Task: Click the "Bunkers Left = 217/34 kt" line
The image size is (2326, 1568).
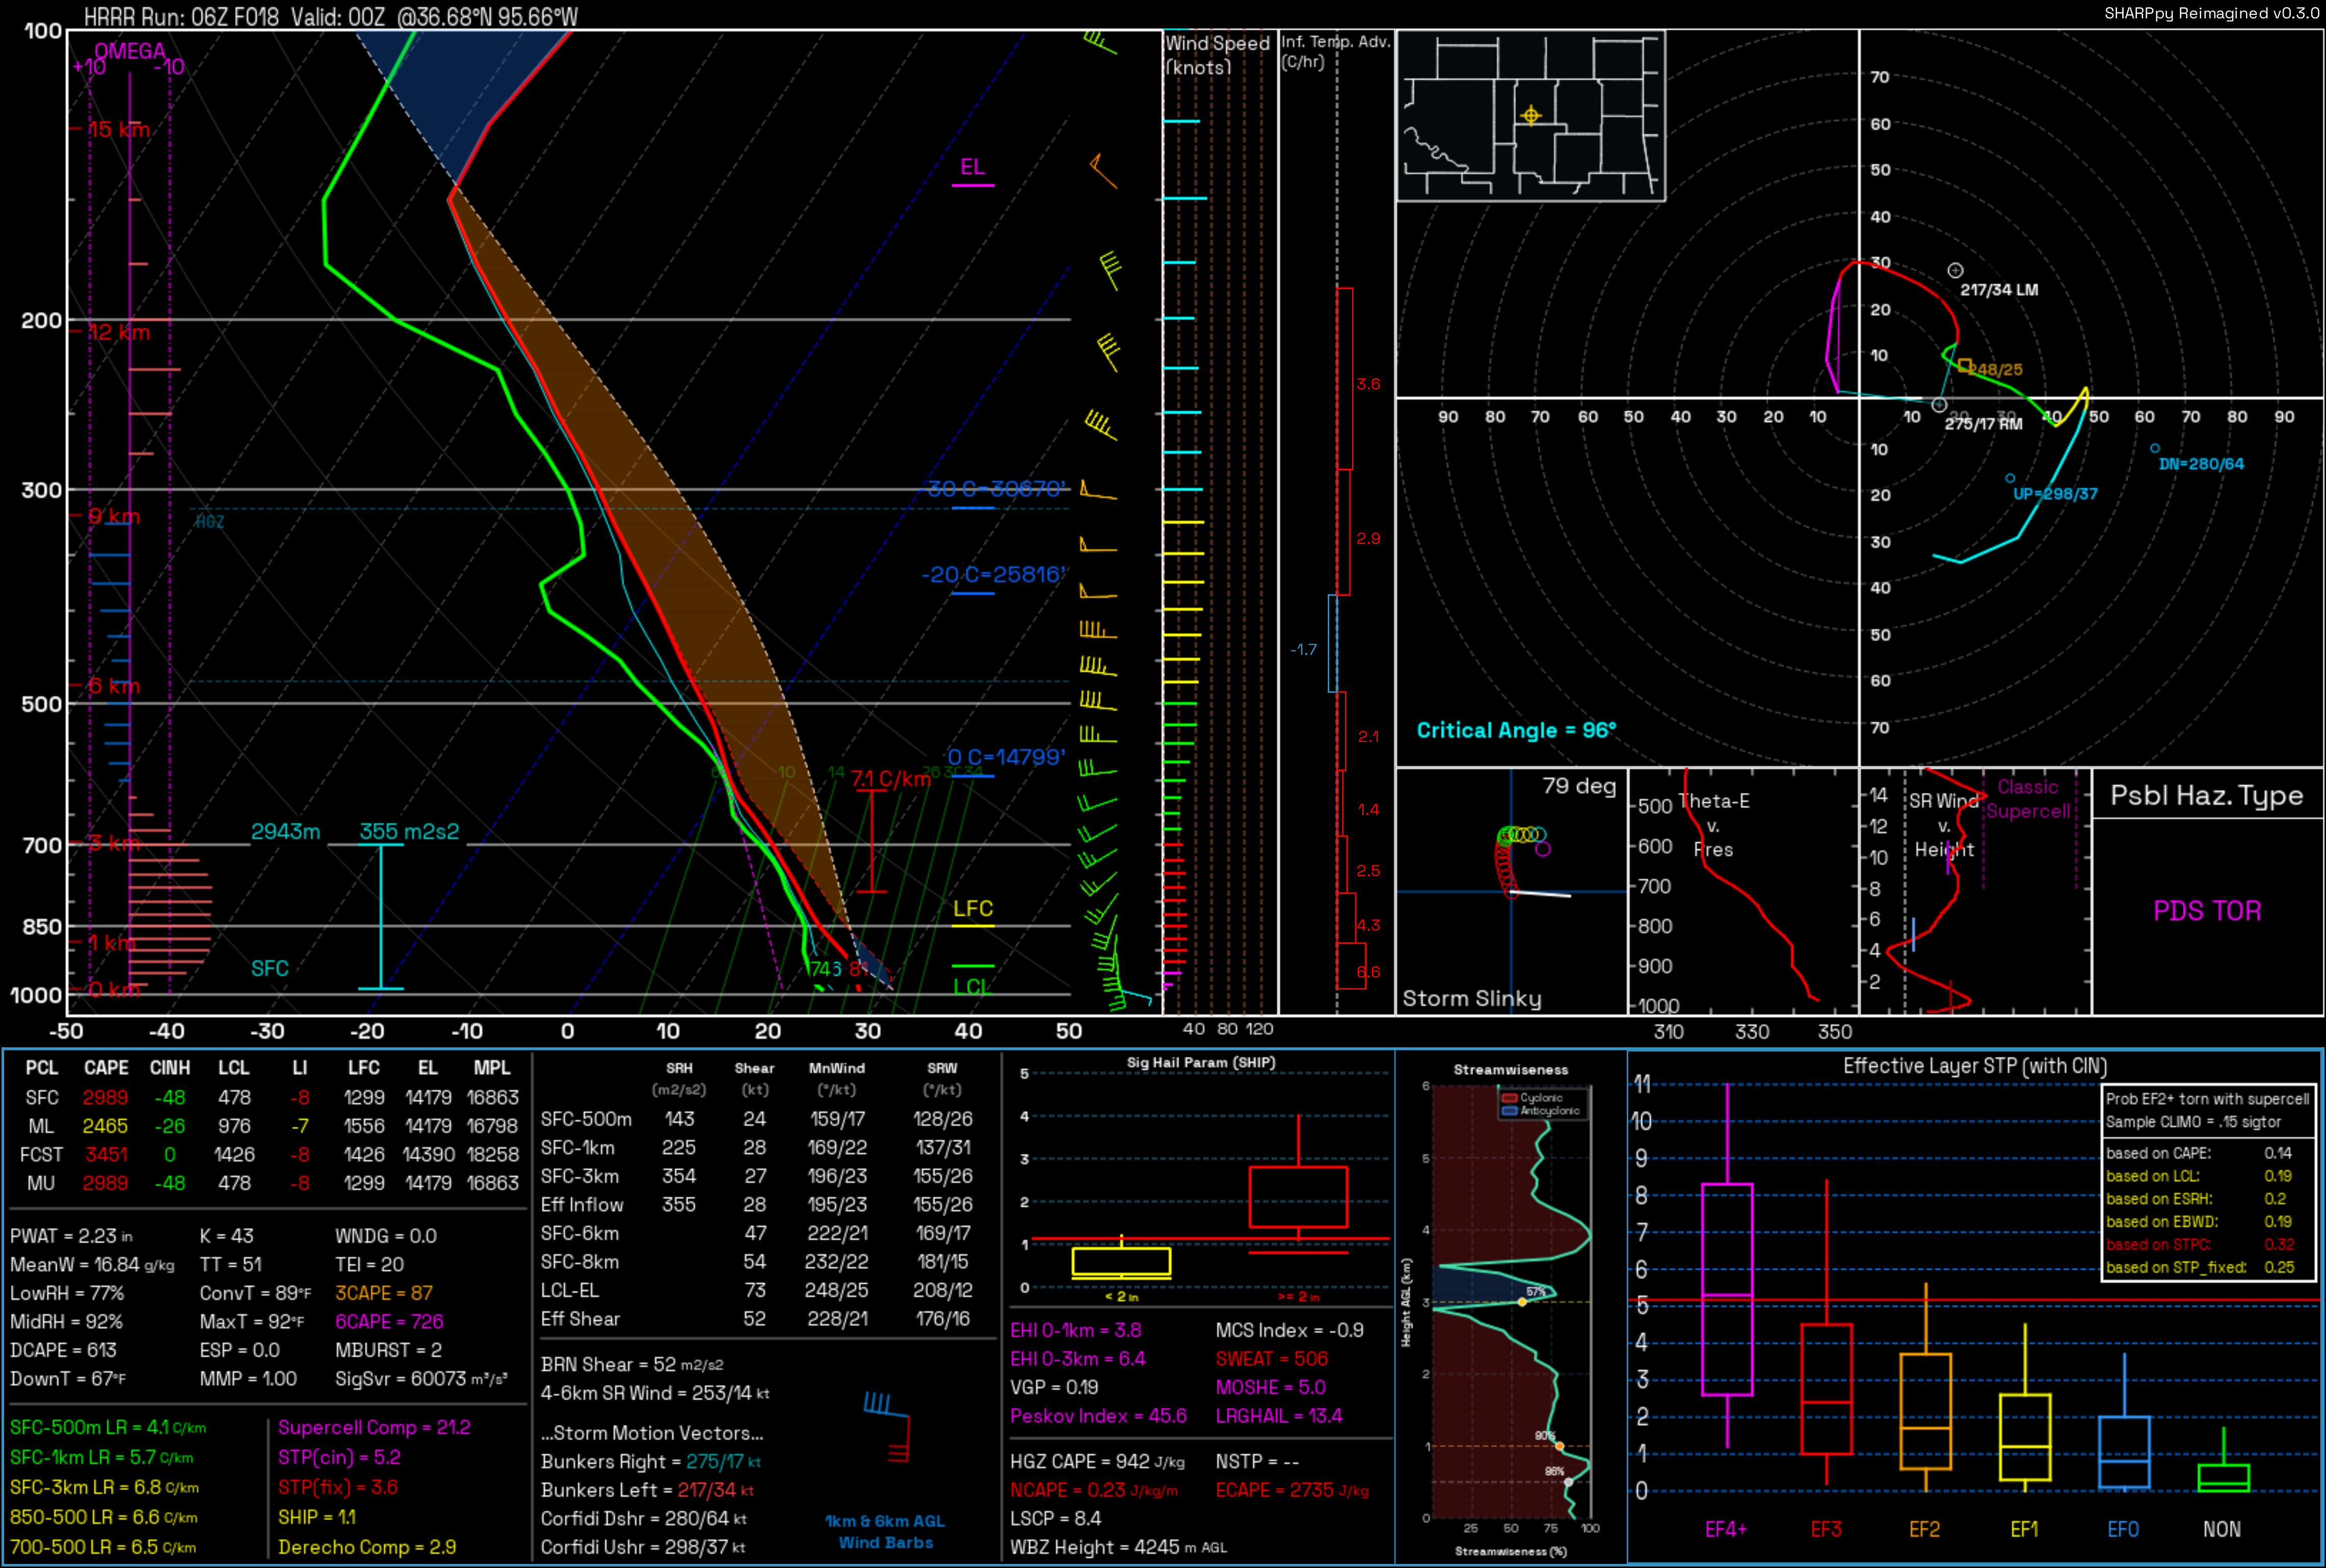Action: click(647, 1490)
